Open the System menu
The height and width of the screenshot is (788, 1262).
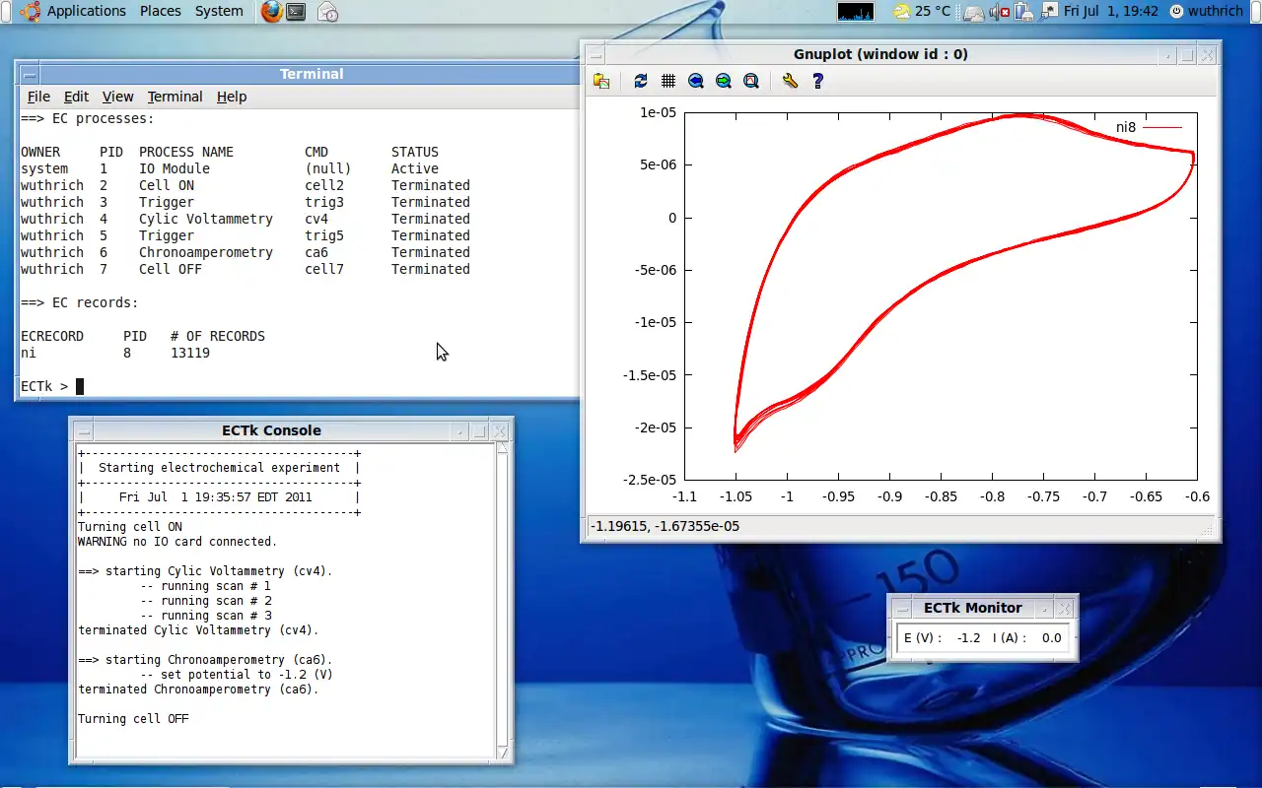[219, 12]
